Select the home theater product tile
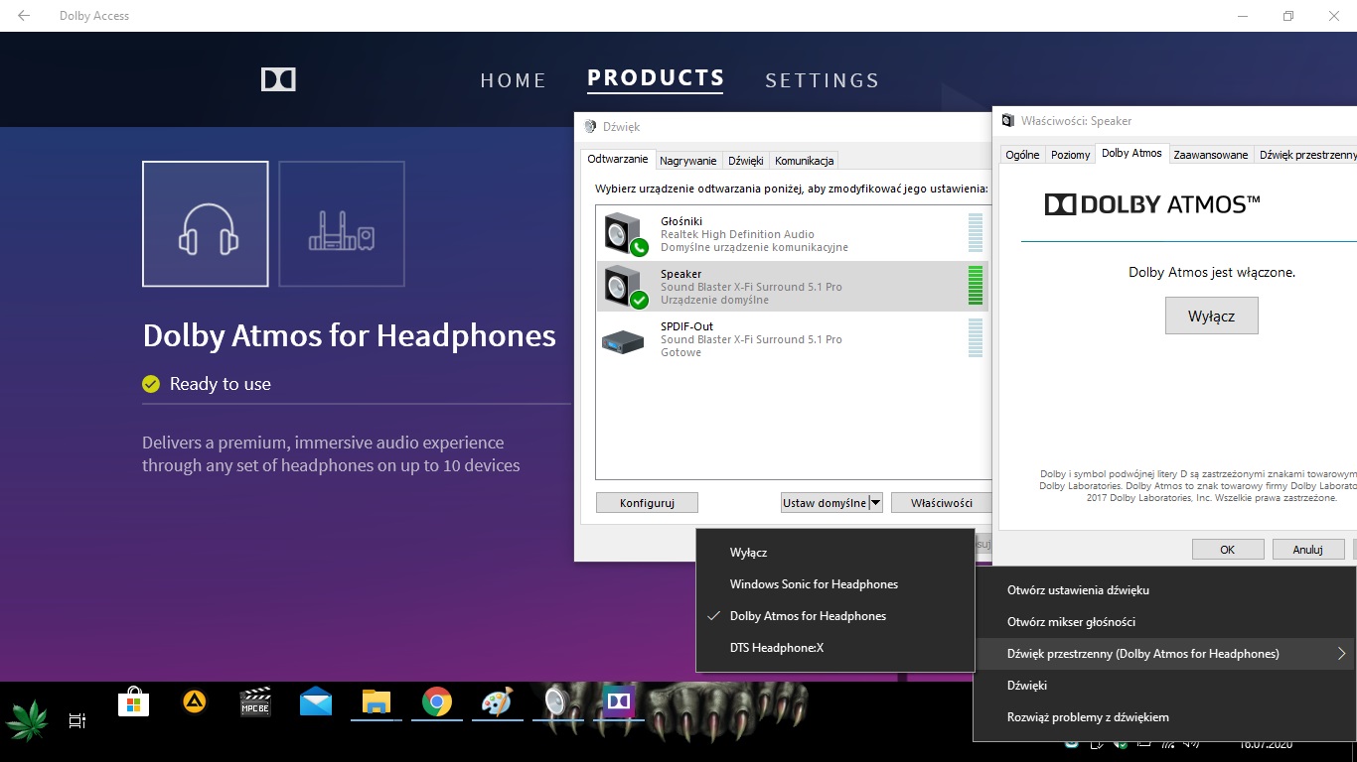This screenshot has height=762, width=1357. point(342,224)
